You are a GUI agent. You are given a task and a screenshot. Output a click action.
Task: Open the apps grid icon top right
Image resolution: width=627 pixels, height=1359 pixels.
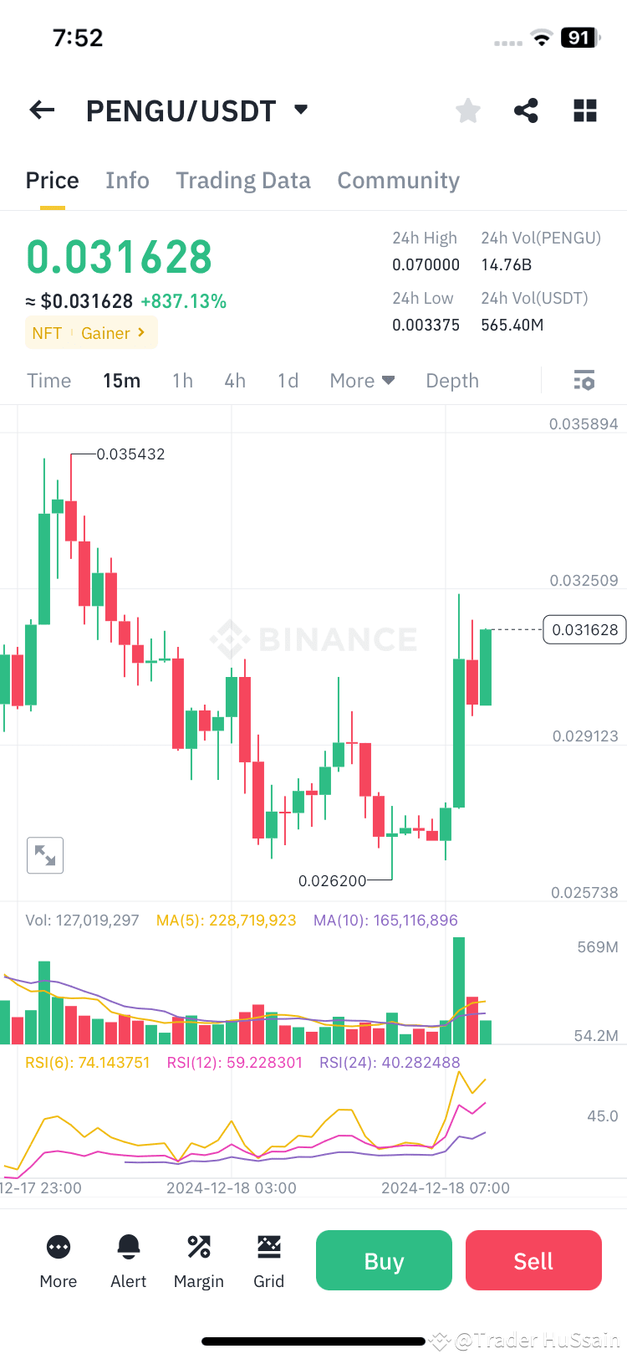pyautogui.click(x=584, y=110)
